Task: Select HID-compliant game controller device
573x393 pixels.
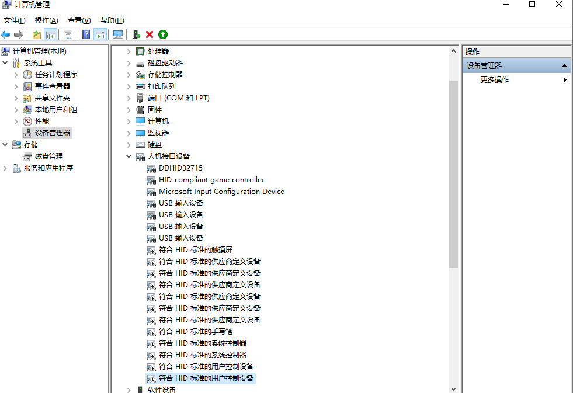Action: pyautogui.click(x=211, y=180)
